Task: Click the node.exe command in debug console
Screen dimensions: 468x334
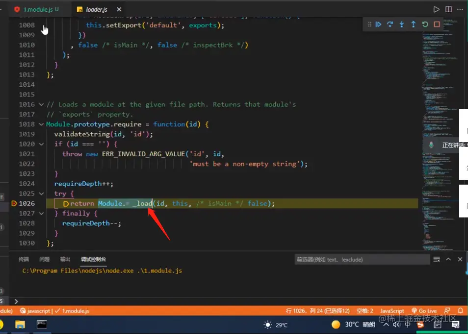Action: pyautogui.click(x=102, y=271)
